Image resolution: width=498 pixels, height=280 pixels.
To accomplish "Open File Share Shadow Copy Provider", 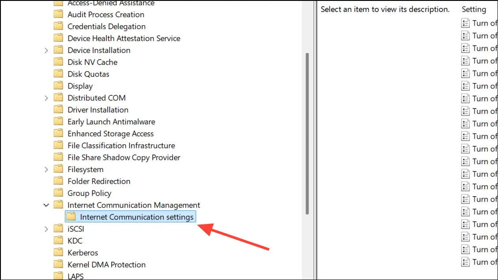I will pos(124,157).
